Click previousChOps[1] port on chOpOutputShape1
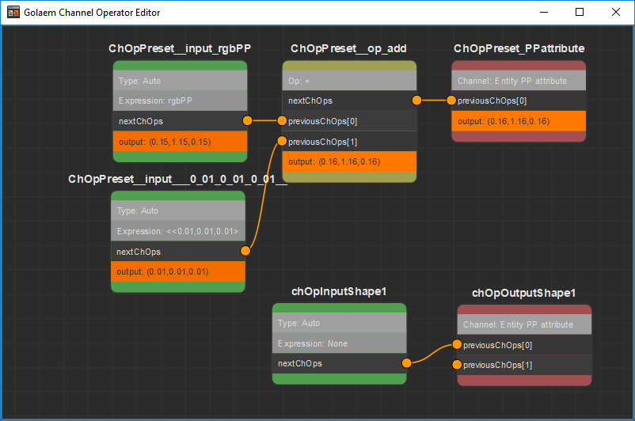The height and width of the screenshot is (421, 635). [457, 365]
